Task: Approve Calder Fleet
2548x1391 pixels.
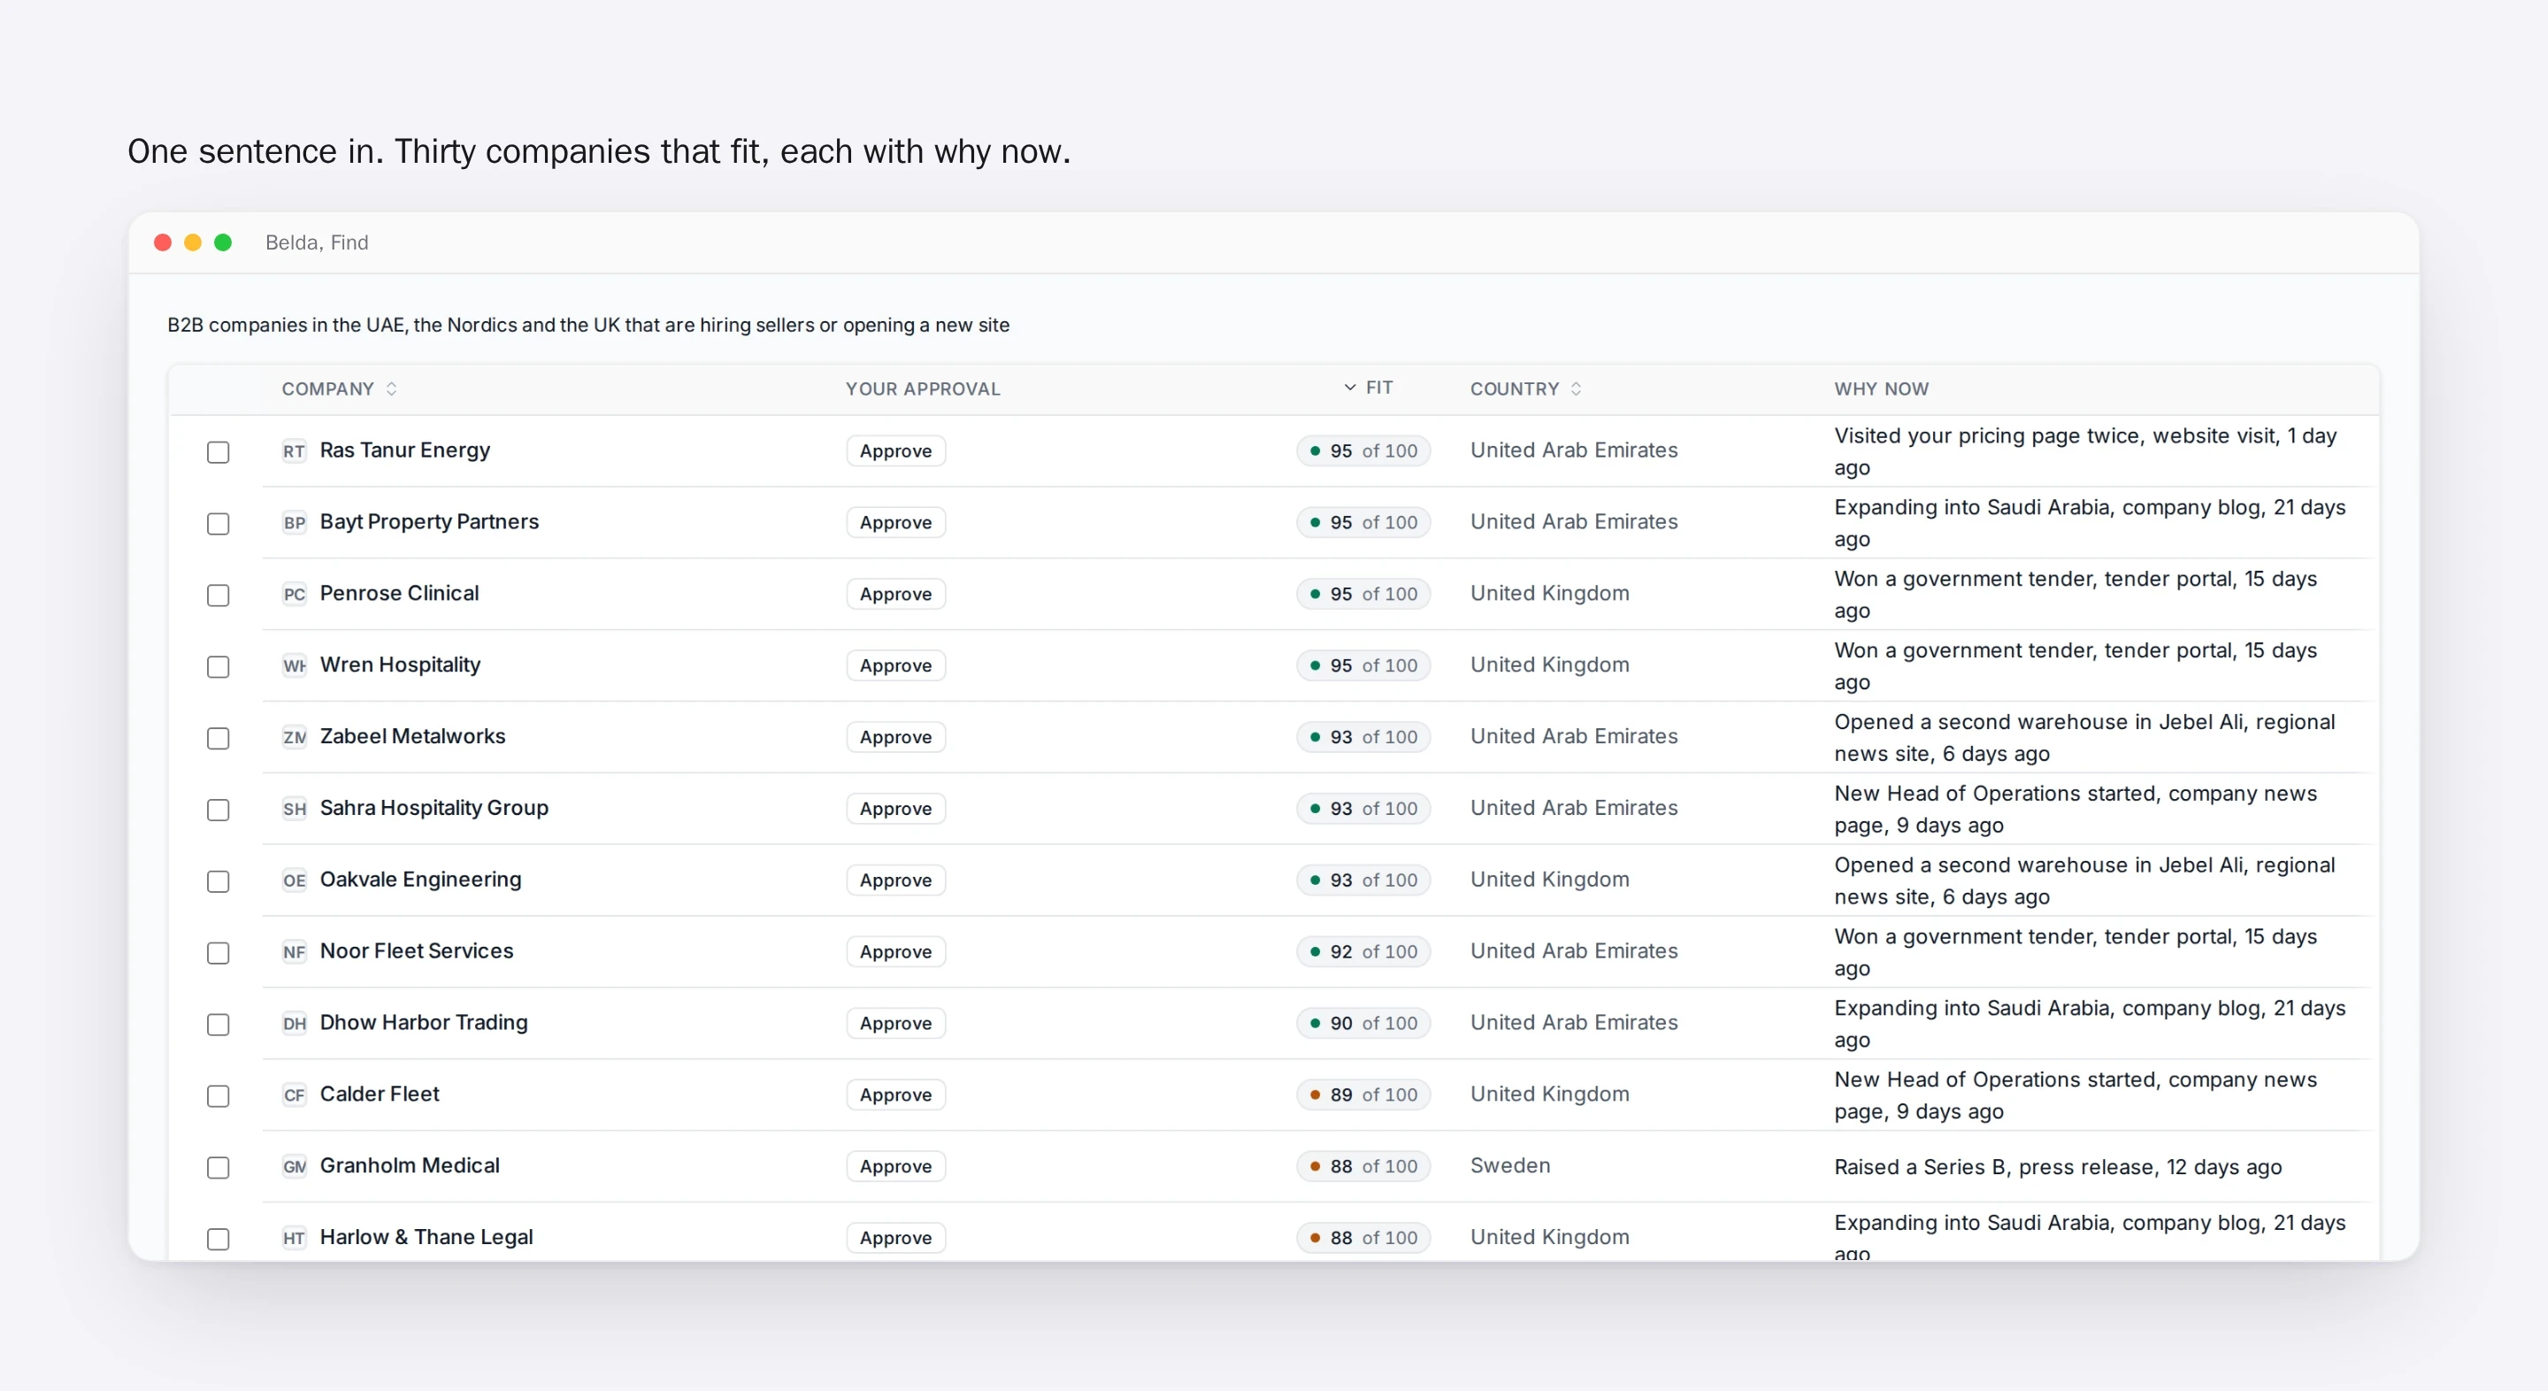Action: click(x=895, y=1095)
